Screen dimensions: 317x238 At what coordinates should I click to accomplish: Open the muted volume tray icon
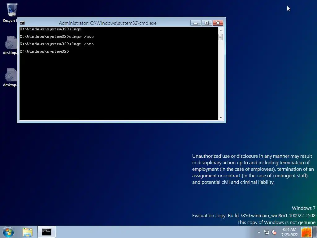[x=274, y=232]
